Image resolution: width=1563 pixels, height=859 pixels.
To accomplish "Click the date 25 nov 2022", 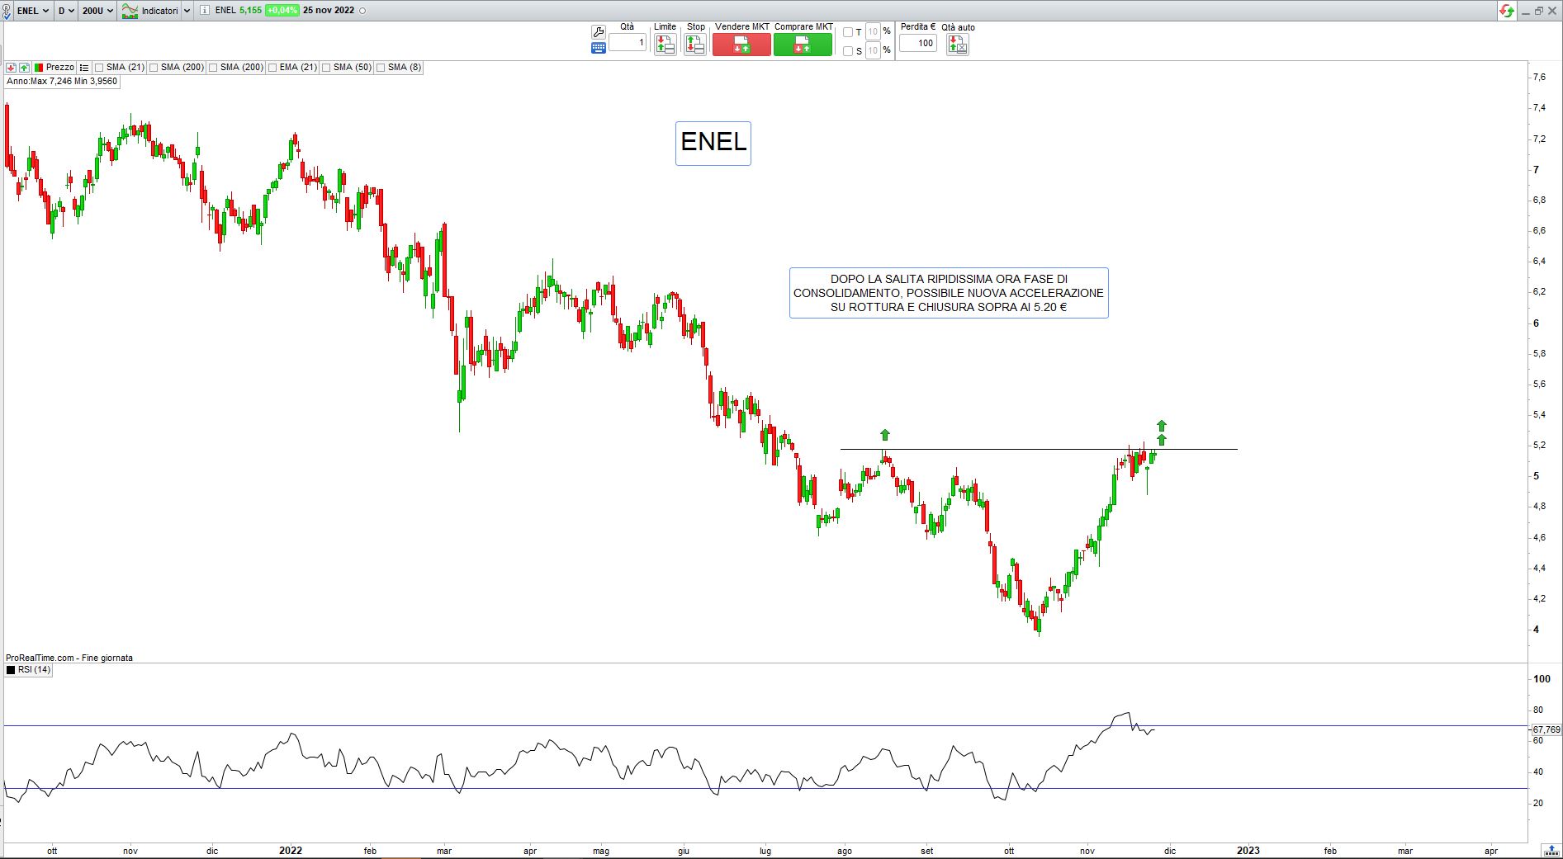I will [x=329, y=11].
